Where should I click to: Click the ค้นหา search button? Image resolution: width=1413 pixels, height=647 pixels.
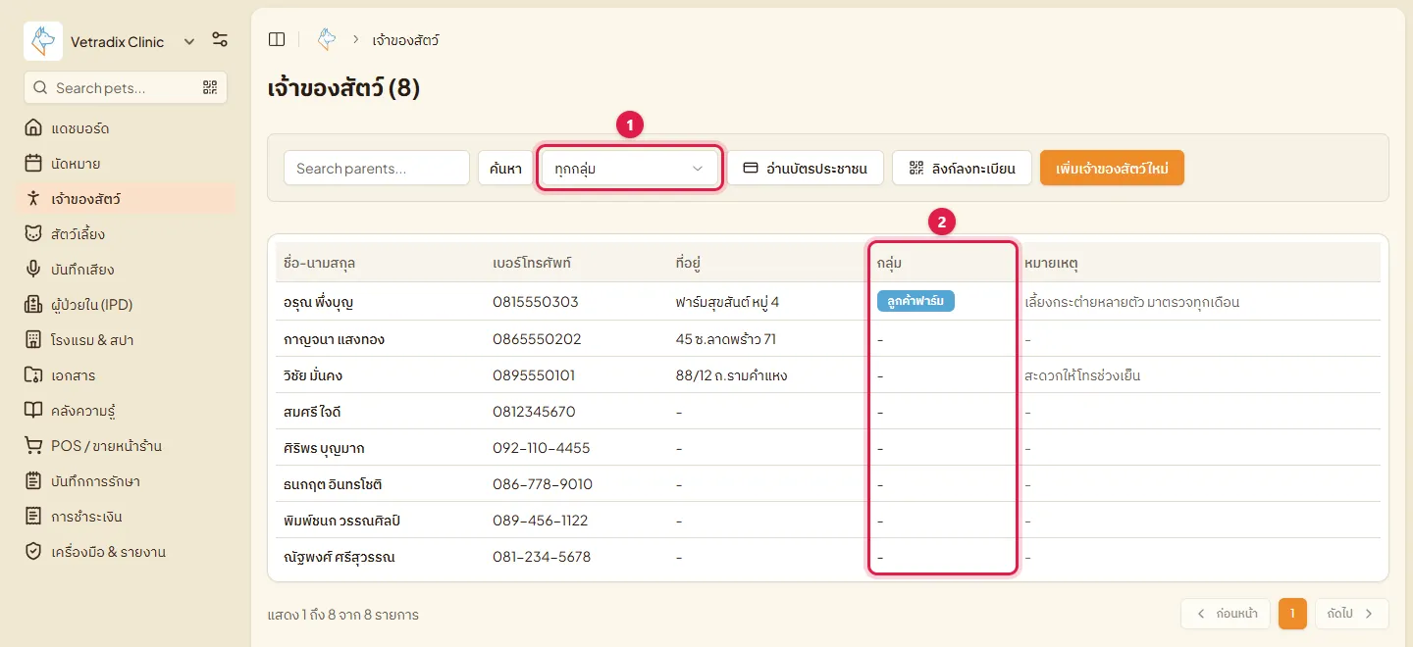point(505,168)
